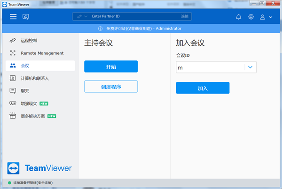
Task: Click the remote session feedback icon
Action: click(25, 17)
